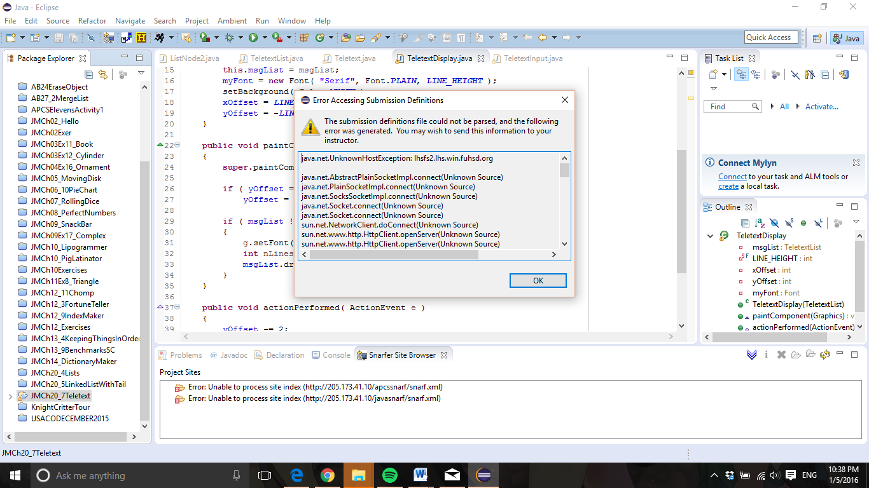Click the New Java Class toolbar icon
The height and width of the screenshot is (488, 869).
pos(320,37)
